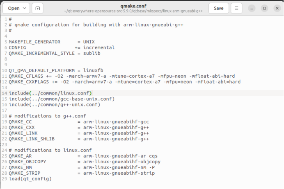Close the qmake.conf window

tap(276, 8)
